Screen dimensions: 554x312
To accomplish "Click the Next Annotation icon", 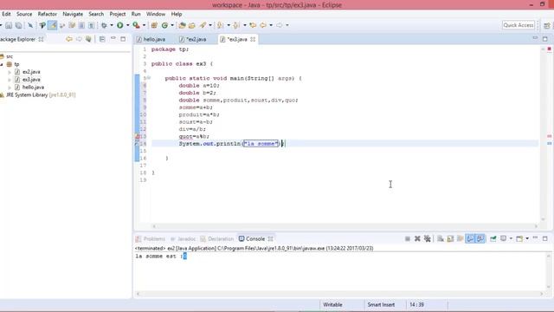I will coord(220,25).
